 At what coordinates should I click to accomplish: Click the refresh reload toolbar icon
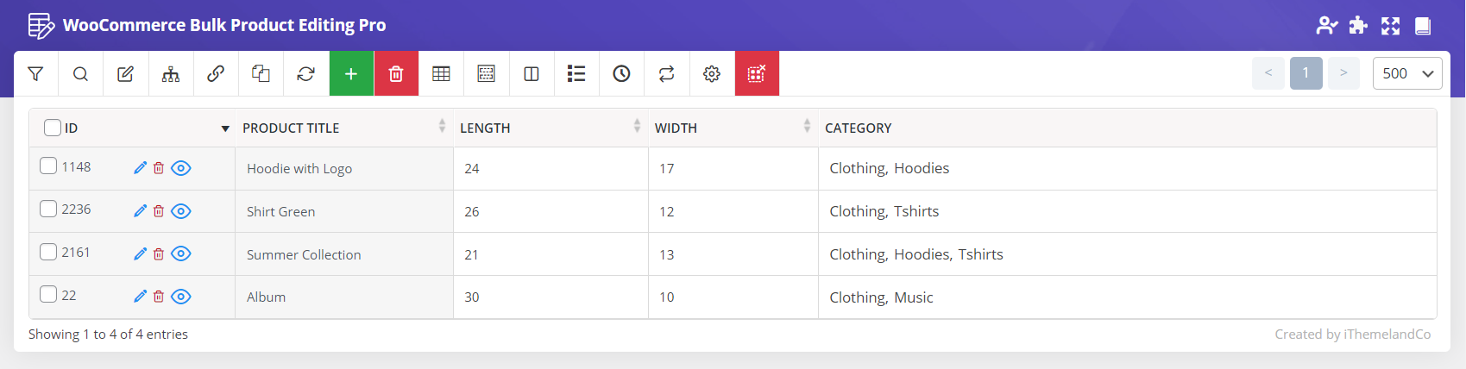pyautogui.click(x=305, y=74)
